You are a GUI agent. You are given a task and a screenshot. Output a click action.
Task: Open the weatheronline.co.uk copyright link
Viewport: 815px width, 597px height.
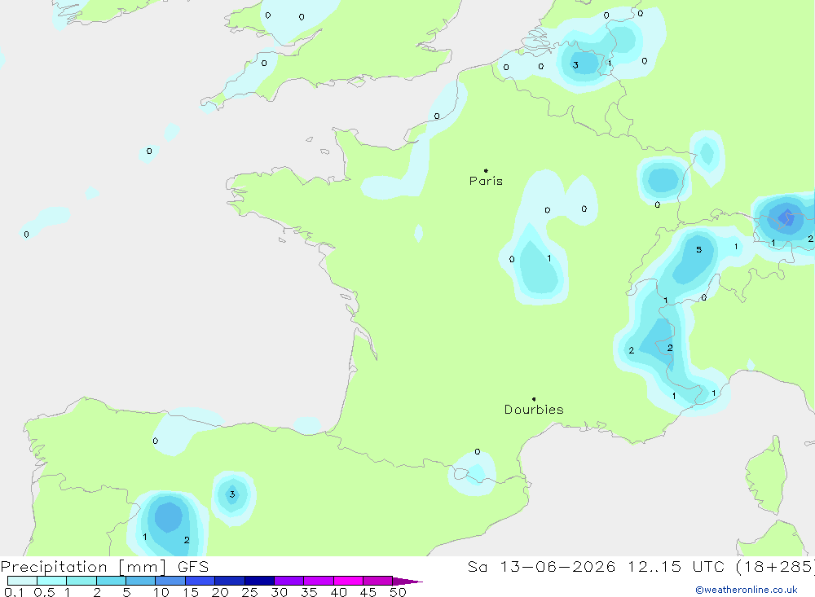(x=747, y=590)
